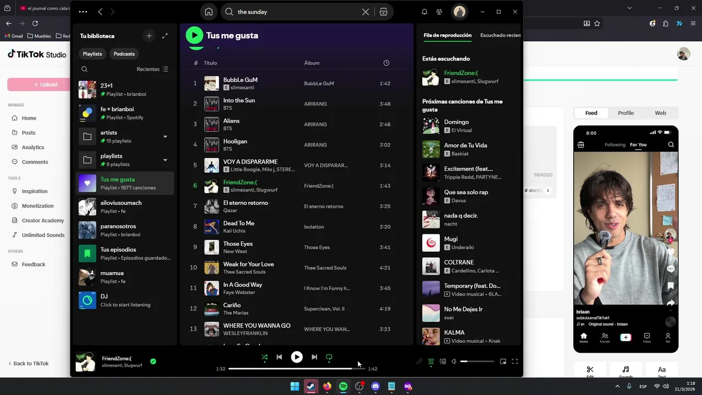Viewport: 702px width, 395px height.
Task: Filter library by Playlists chip
Action: [x=92, y=54]
